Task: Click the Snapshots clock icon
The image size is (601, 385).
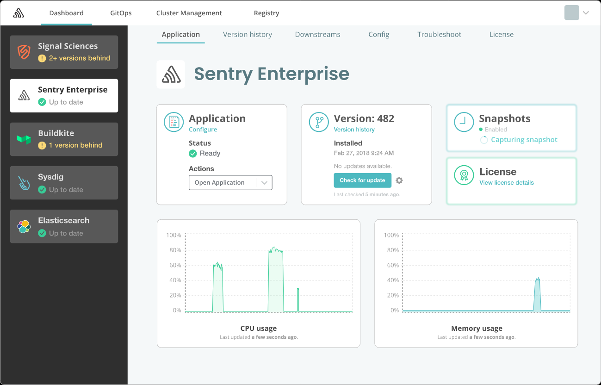Action: point(464,122)
